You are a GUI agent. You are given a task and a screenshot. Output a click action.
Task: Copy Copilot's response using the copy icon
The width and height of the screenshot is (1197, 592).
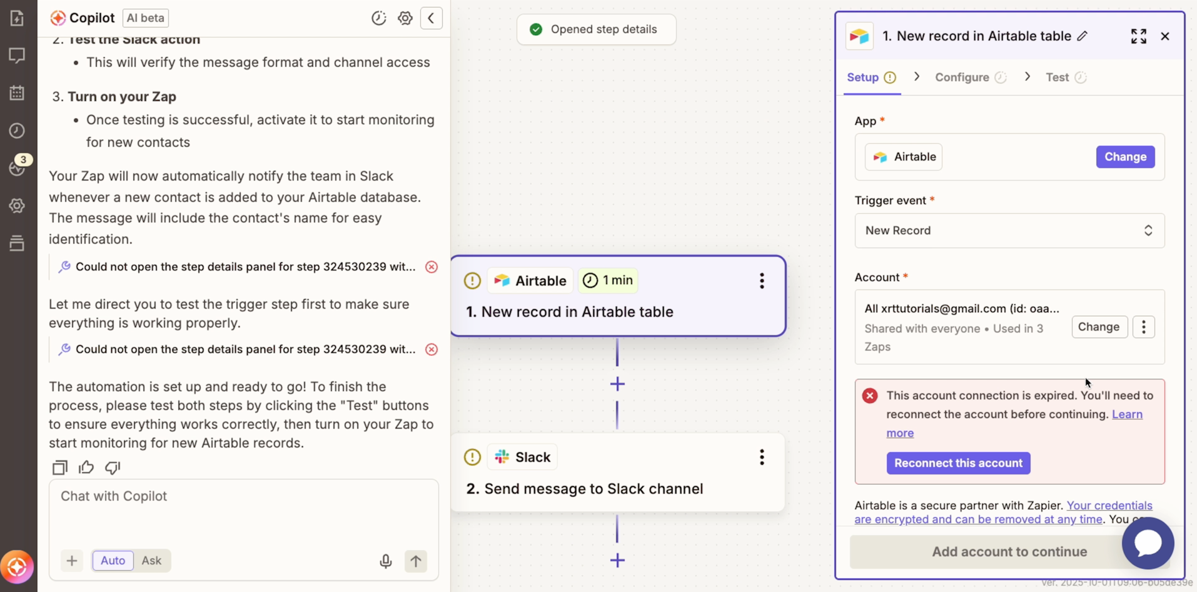[x=59, y=467]
